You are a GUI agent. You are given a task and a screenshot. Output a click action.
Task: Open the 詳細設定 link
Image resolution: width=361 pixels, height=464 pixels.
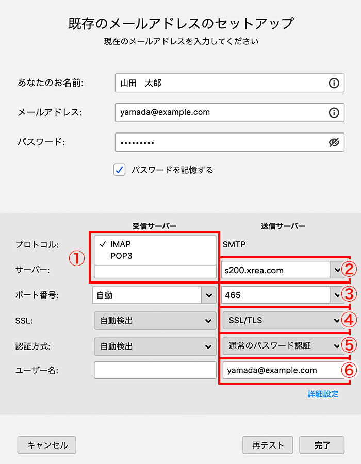point(323,394)
